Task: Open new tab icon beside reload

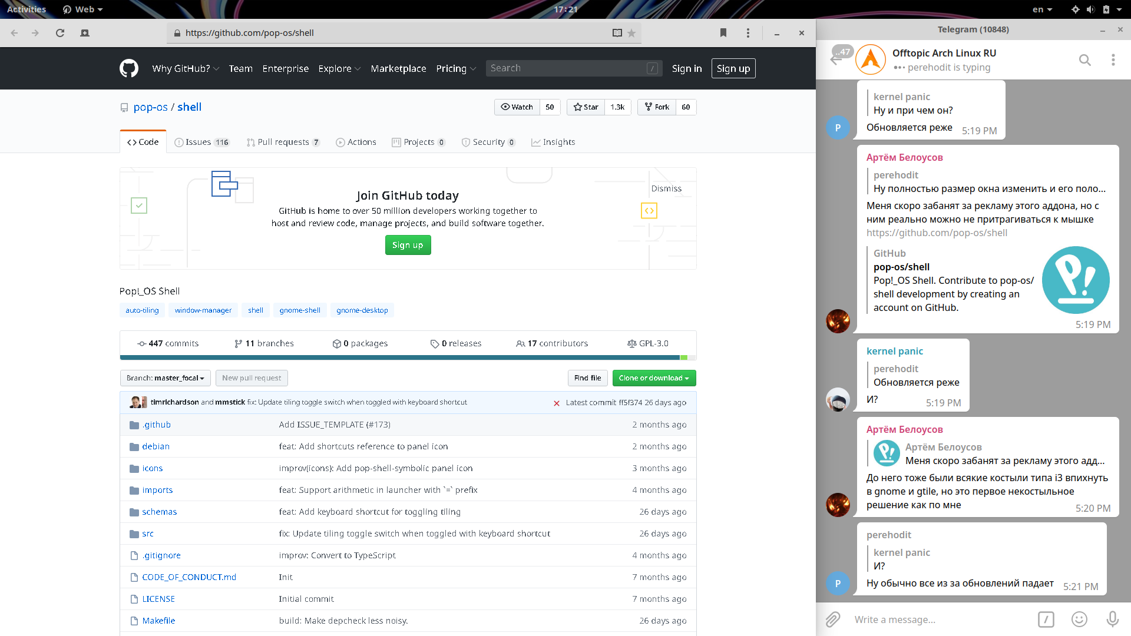Action: [85, 33]
